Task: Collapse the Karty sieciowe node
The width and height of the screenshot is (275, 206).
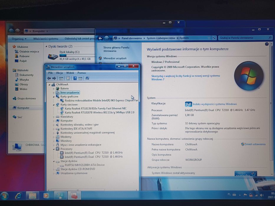Action: [x=54, y=104]
